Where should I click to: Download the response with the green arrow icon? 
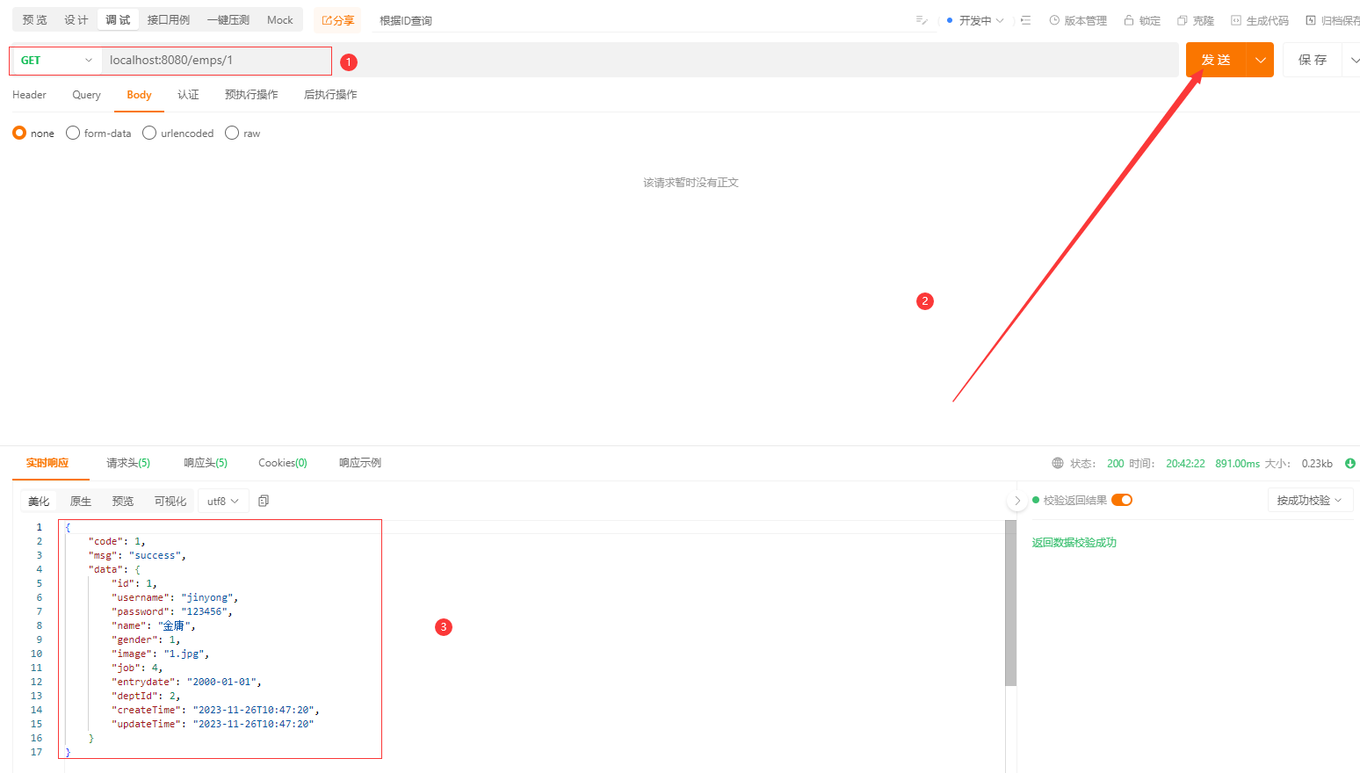pos(1350,463)
